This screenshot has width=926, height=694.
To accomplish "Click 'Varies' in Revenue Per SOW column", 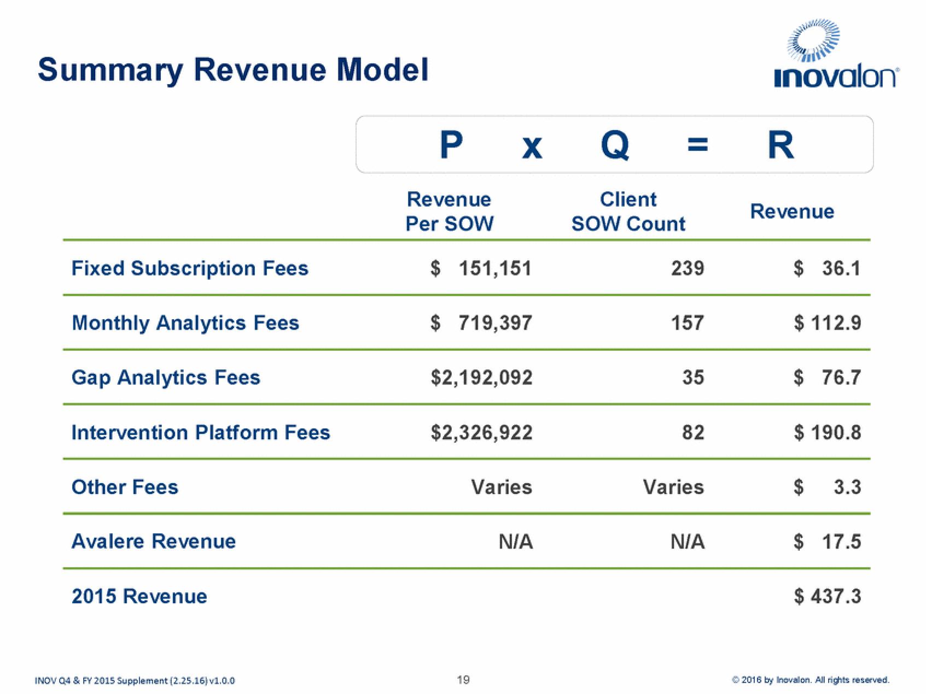I will click(502, 487).
